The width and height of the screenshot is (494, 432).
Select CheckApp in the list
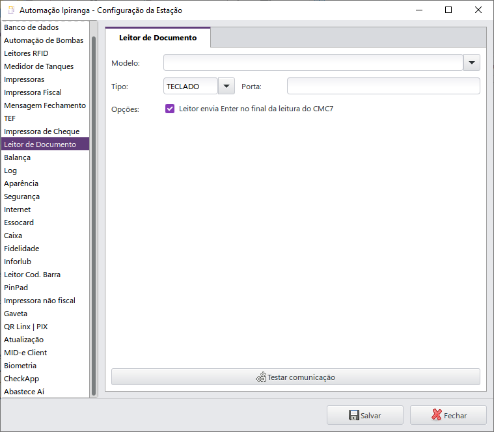tap(46, 379)
